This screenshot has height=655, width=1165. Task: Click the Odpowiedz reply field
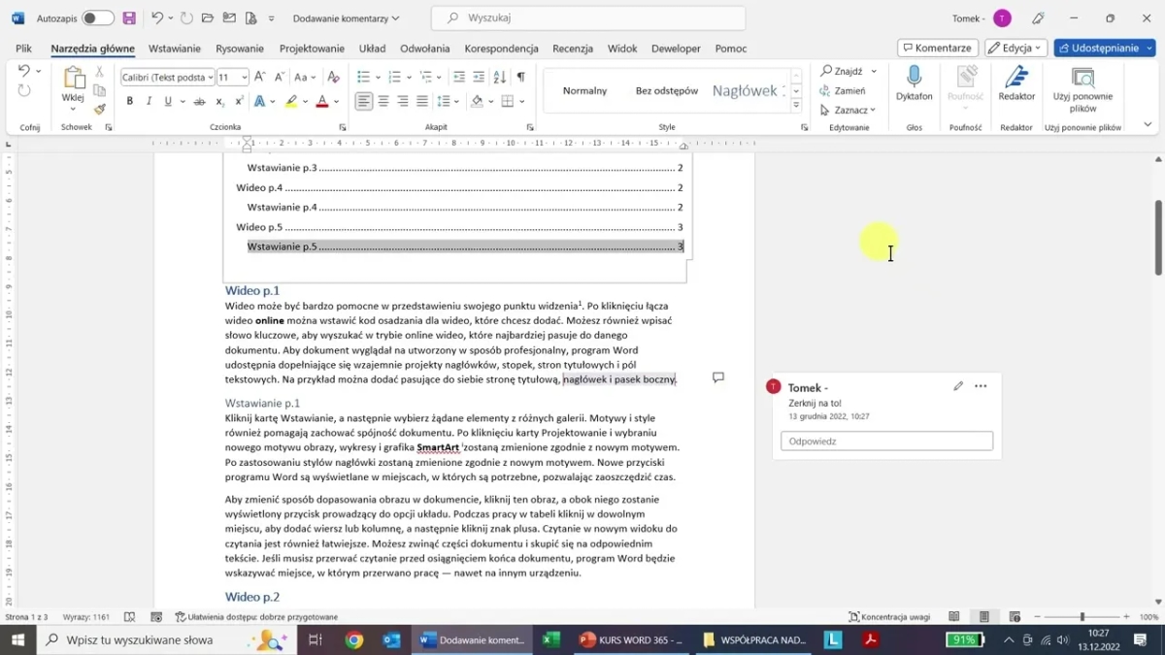[886, 442]
